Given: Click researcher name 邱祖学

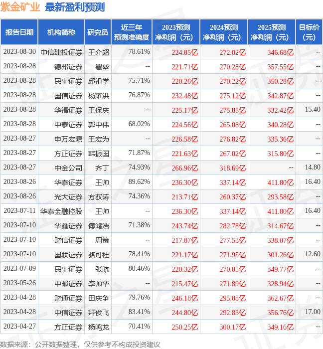Looking at the screenshot, I should click(x=99, y=81).
